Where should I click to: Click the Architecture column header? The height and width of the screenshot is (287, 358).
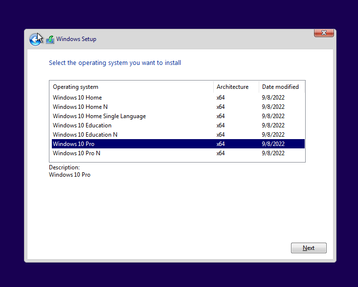(236, 87)
